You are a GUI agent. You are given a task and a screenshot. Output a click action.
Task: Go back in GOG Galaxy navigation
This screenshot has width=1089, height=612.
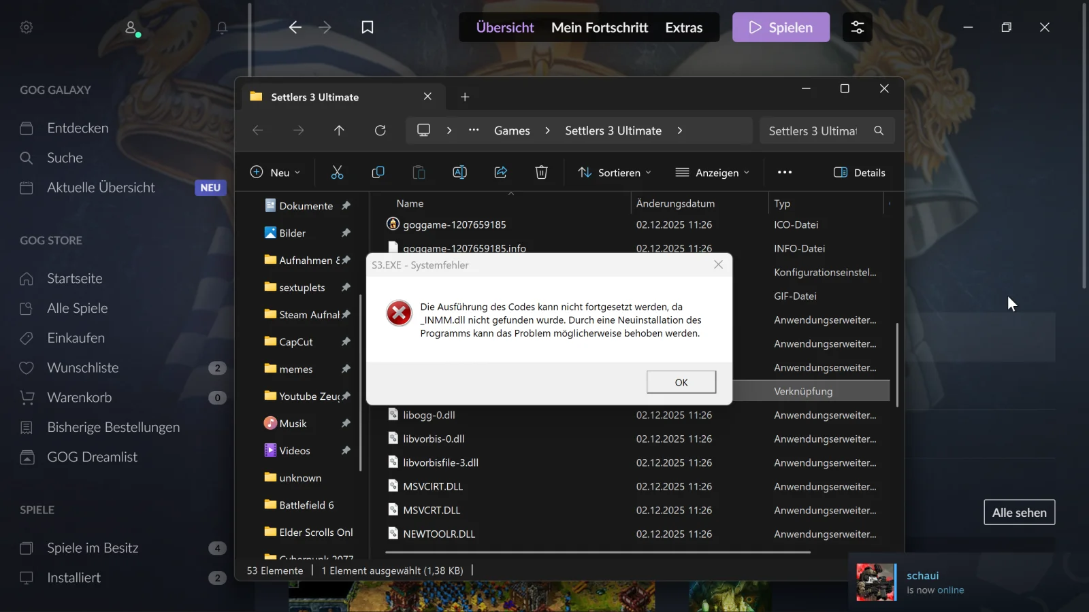(x=295, y=27)
